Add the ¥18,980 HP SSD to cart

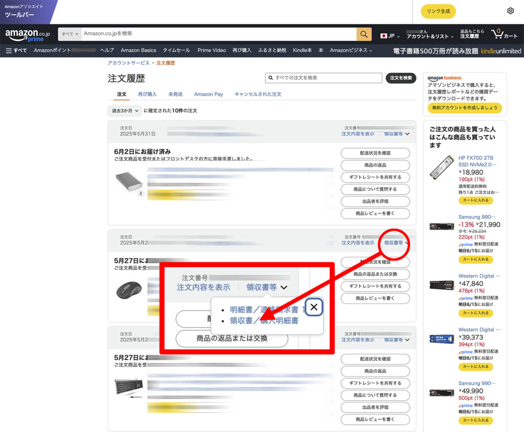point(475,200)
